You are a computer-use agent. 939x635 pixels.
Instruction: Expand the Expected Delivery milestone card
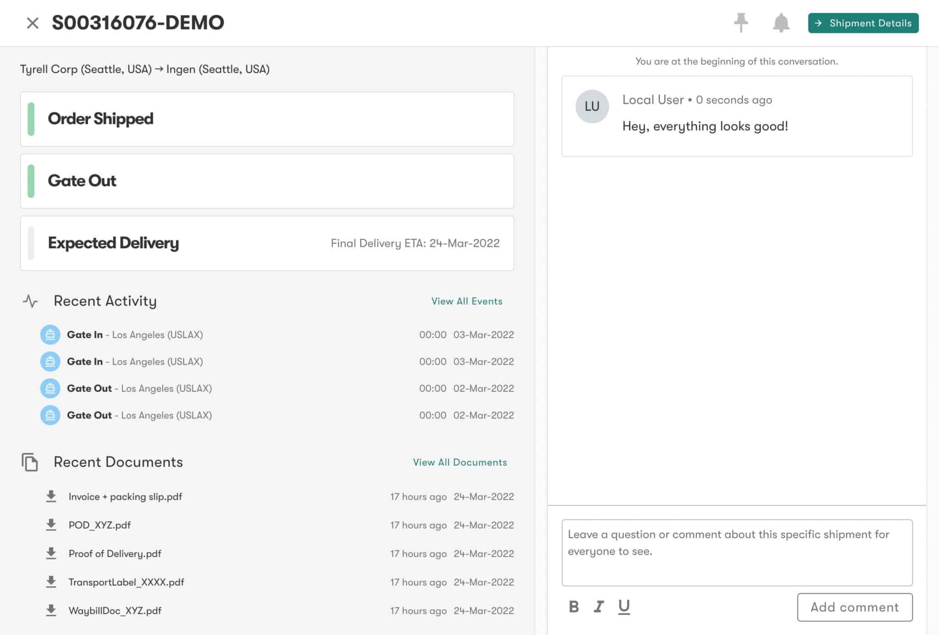(x=267, y=243)
